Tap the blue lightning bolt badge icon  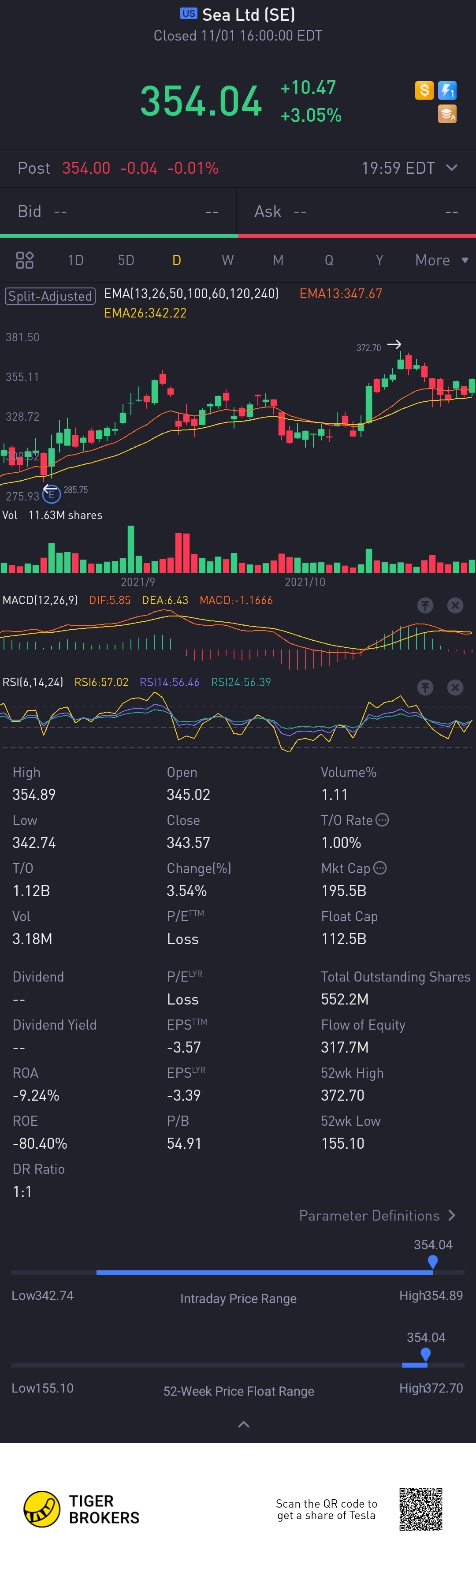(447, 90)
